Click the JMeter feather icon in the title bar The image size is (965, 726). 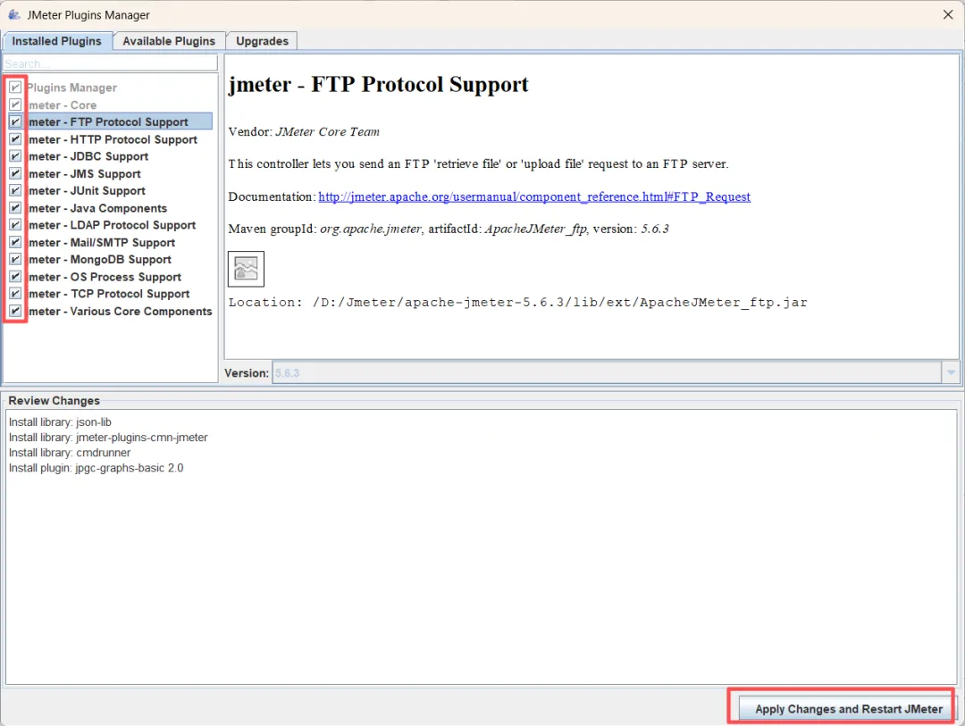pos(13,14)
